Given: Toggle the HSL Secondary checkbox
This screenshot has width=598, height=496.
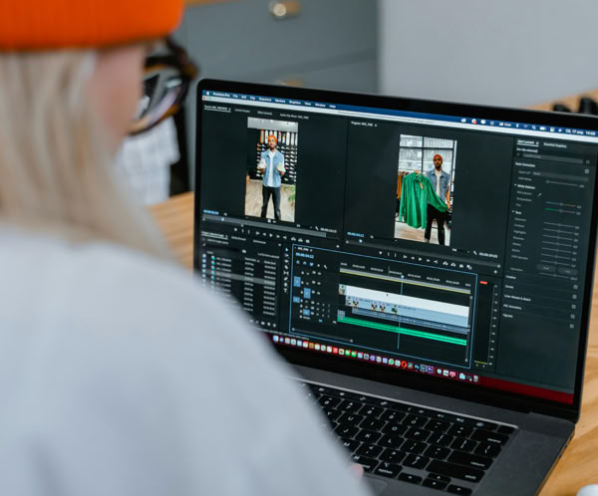Looking at the screenshot, I should pyautogui.click(x=573, y=316).
